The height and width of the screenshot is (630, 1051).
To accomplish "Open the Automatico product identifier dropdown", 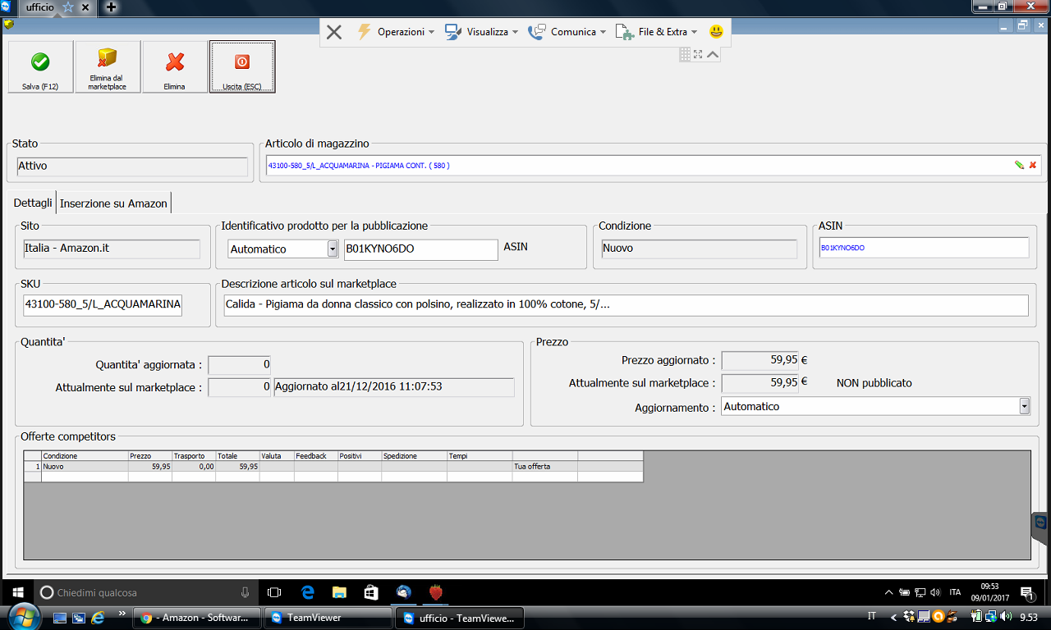I will pyautogui.click(x=333, y=249).
